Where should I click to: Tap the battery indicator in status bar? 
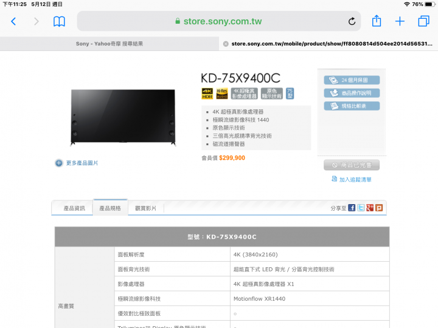click(430, 4)
